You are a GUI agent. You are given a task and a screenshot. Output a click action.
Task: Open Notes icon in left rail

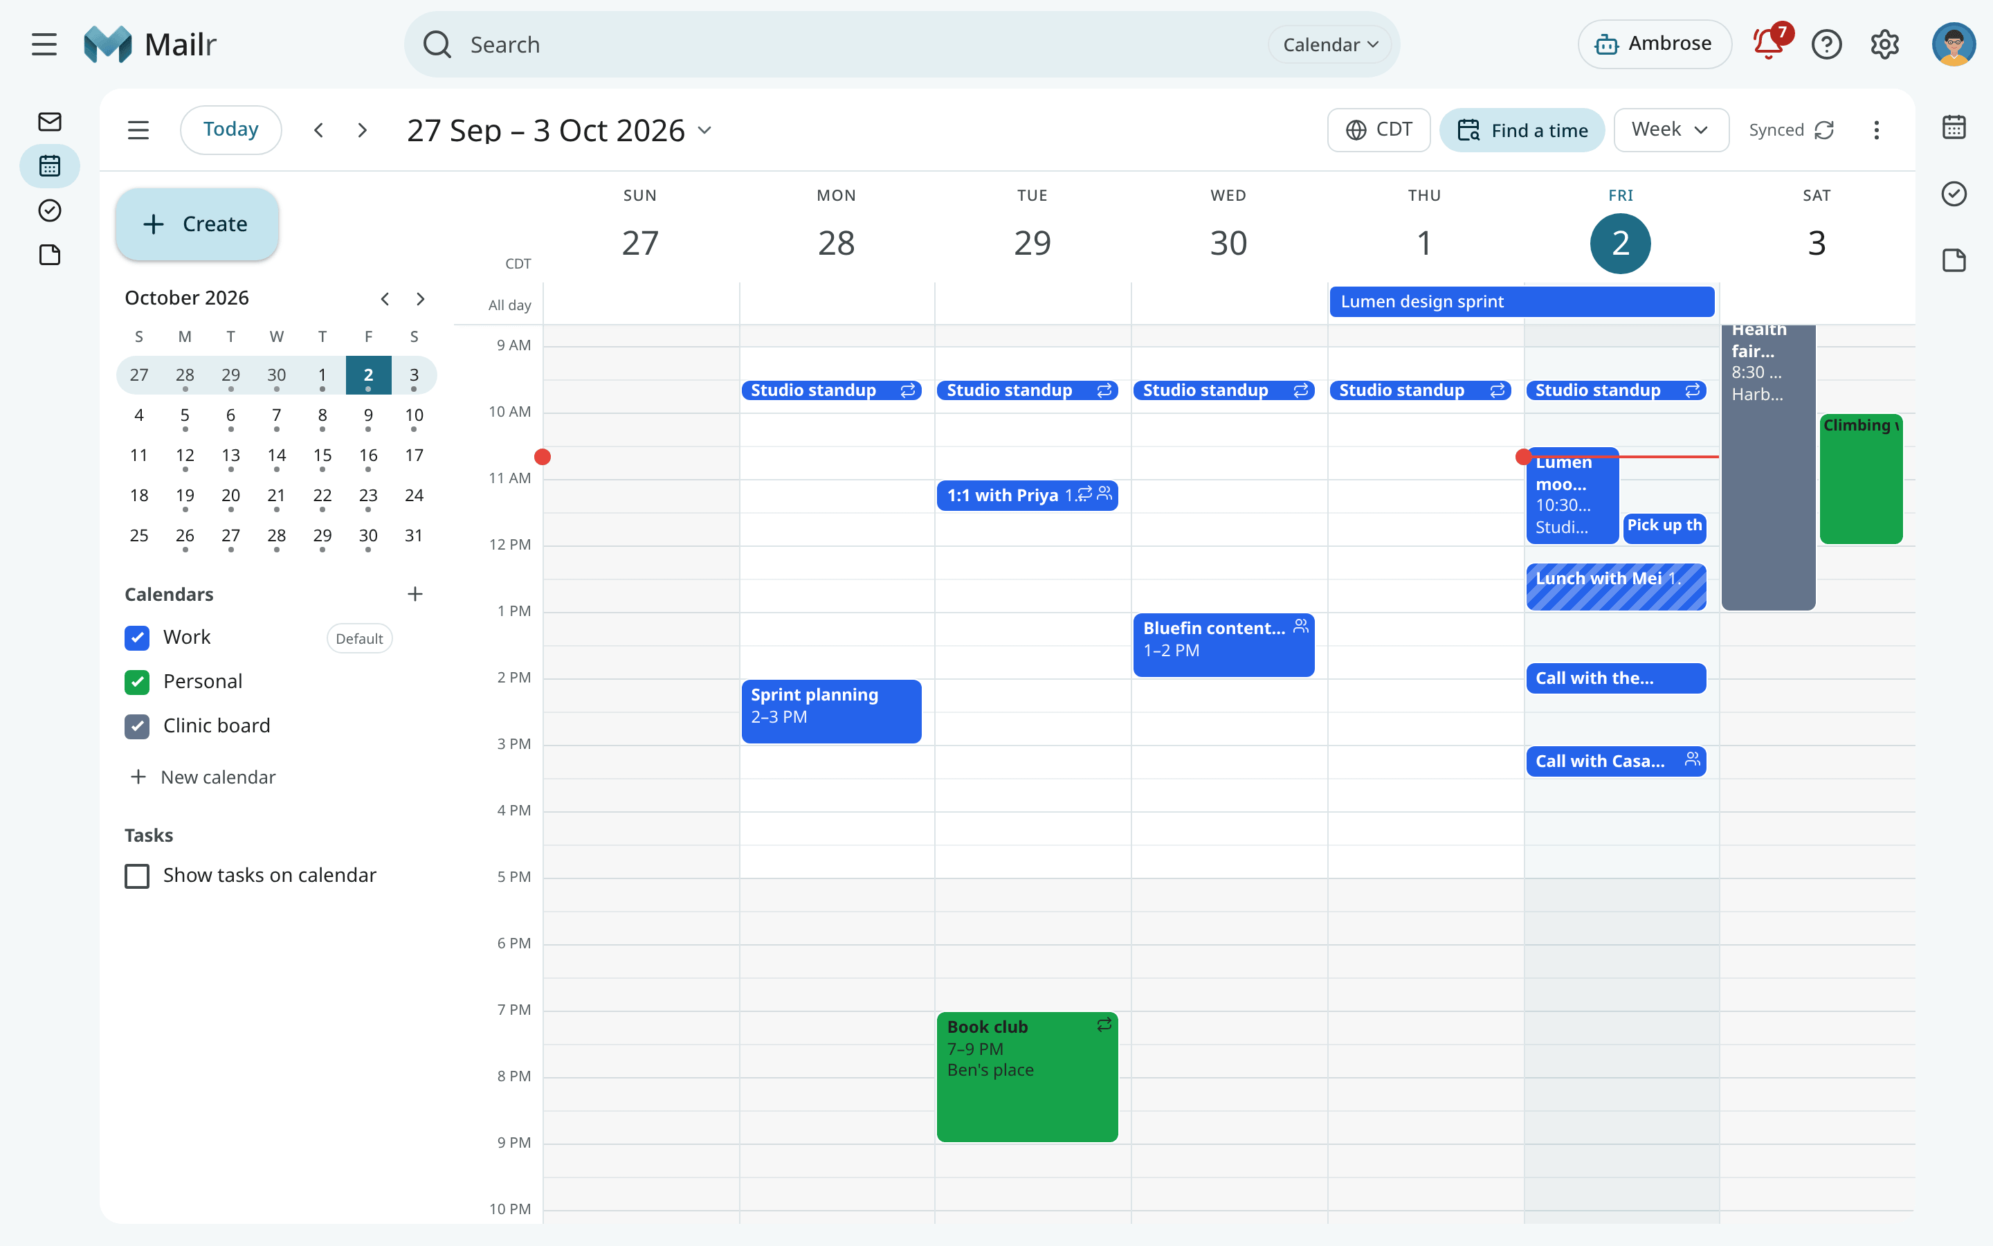click(x=49, y=255)
